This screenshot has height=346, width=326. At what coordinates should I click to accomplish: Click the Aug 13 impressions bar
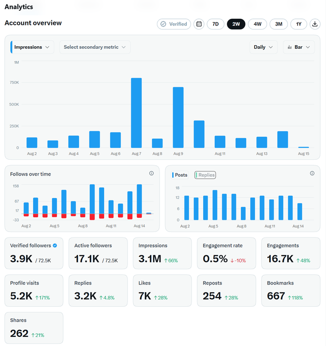262,142
